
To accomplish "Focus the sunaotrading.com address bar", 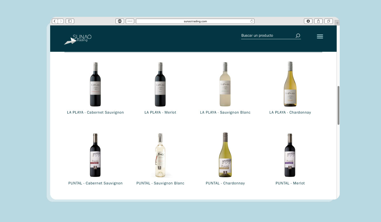I will coord(195,21).
